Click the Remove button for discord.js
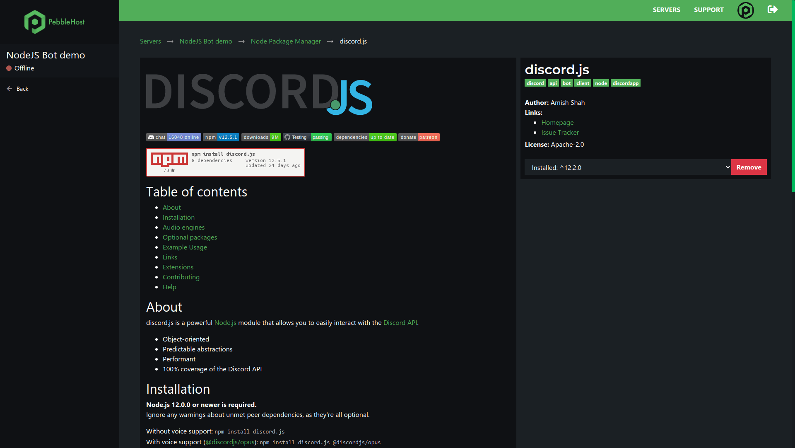Screen dimensions: 795x448 749,167
